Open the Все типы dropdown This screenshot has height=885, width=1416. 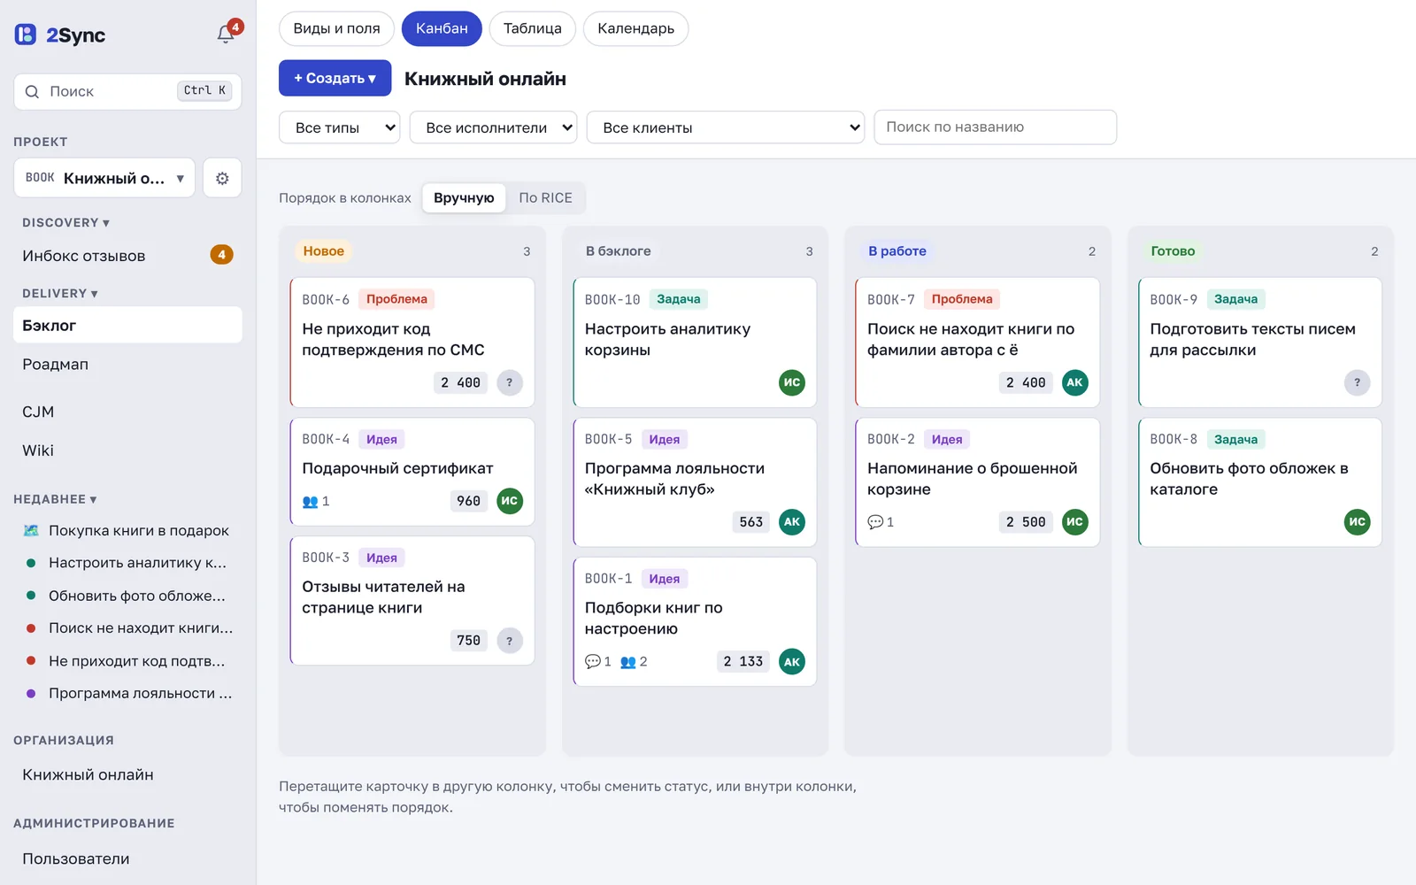[x=340, y=127]
